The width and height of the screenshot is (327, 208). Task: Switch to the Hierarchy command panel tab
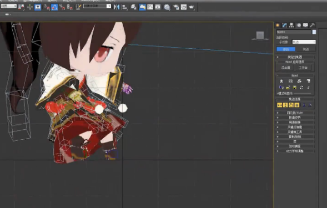(x=291, y=25)
